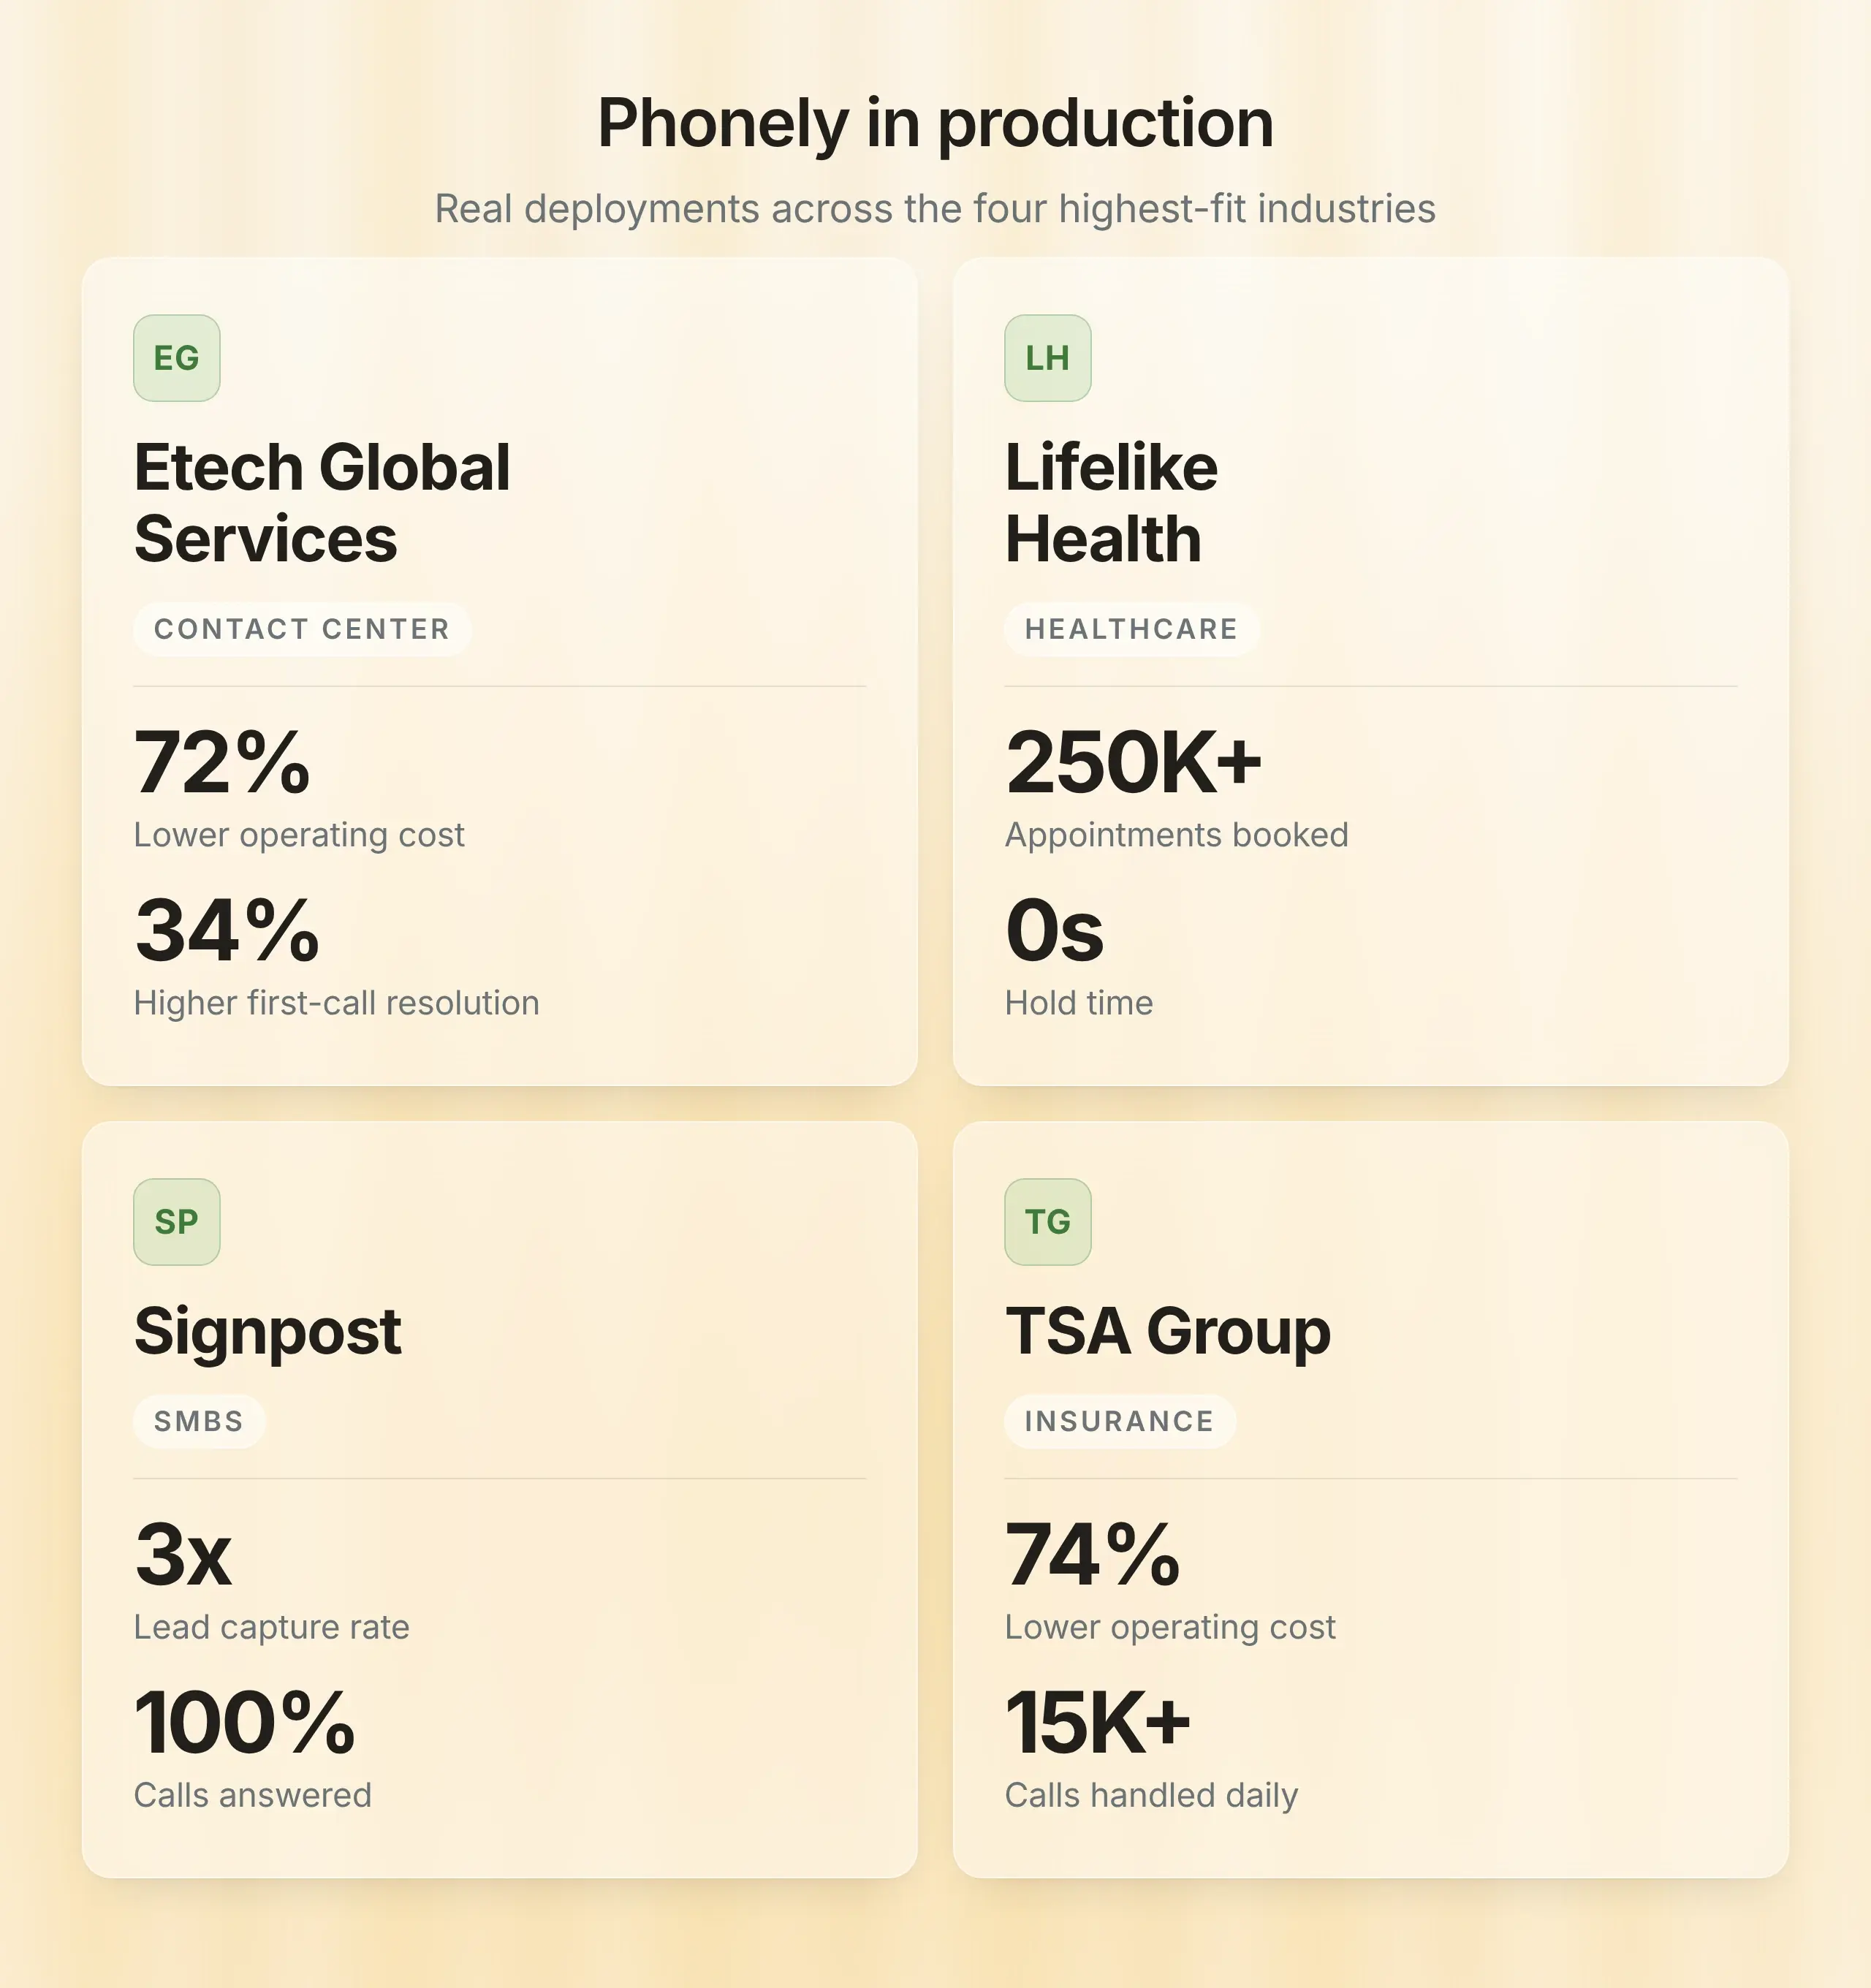Click the 15K+ calls handled daily figure
This screenshot has height=1988, width=1871.
pyautogui.click(x=1098, y=1723)
